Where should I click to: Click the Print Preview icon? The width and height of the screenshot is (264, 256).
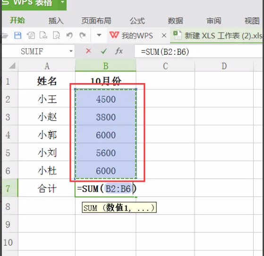56,35
